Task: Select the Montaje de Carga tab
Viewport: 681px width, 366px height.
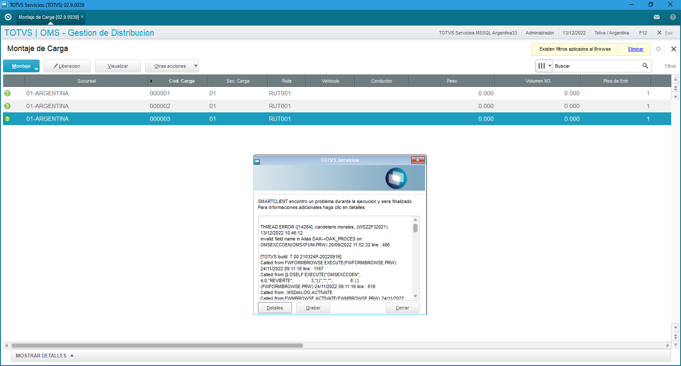Action: coord(49,17)
